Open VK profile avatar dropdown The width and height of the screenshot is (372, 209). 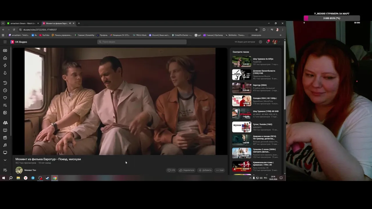(x=276, y=42)
